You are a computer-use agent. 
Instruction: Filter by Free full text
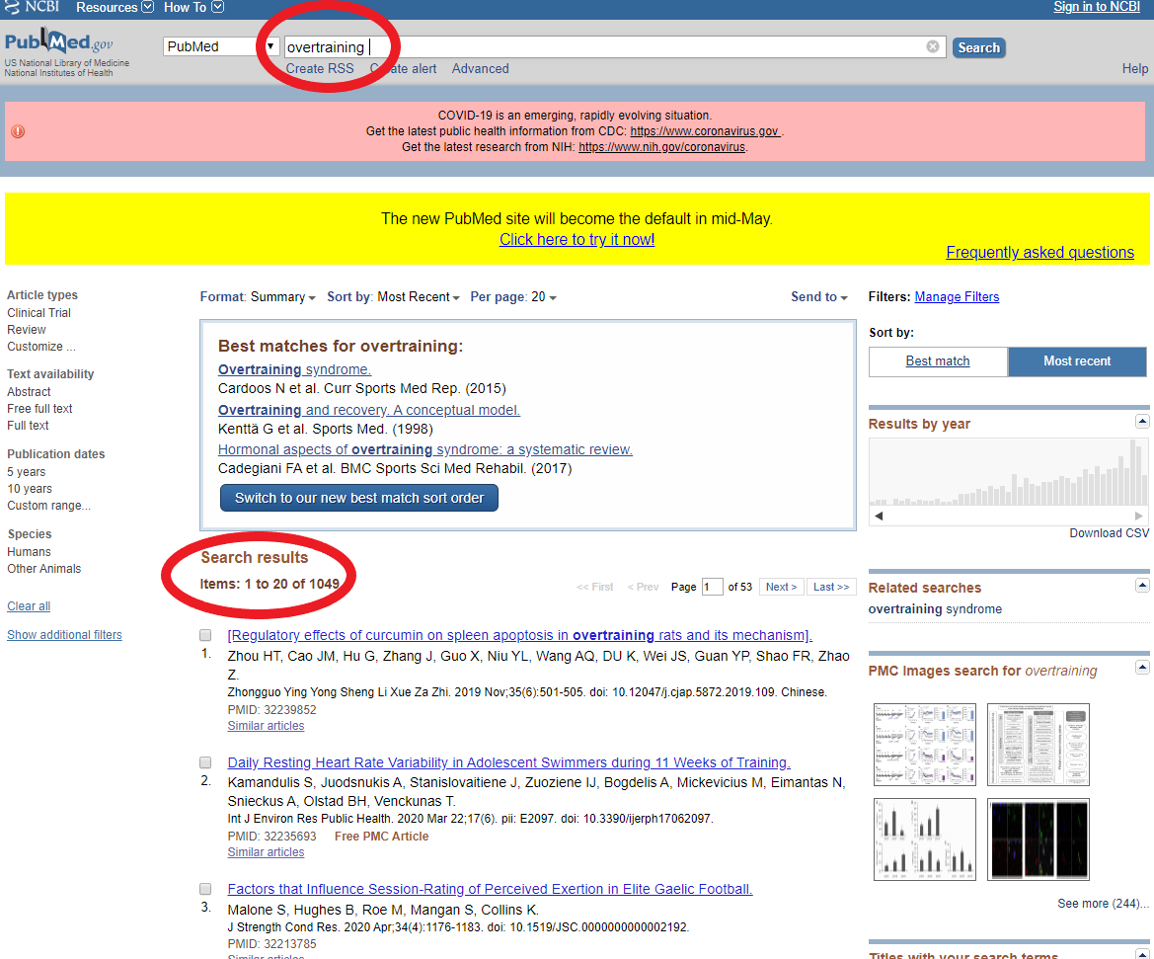click(39, 409)
